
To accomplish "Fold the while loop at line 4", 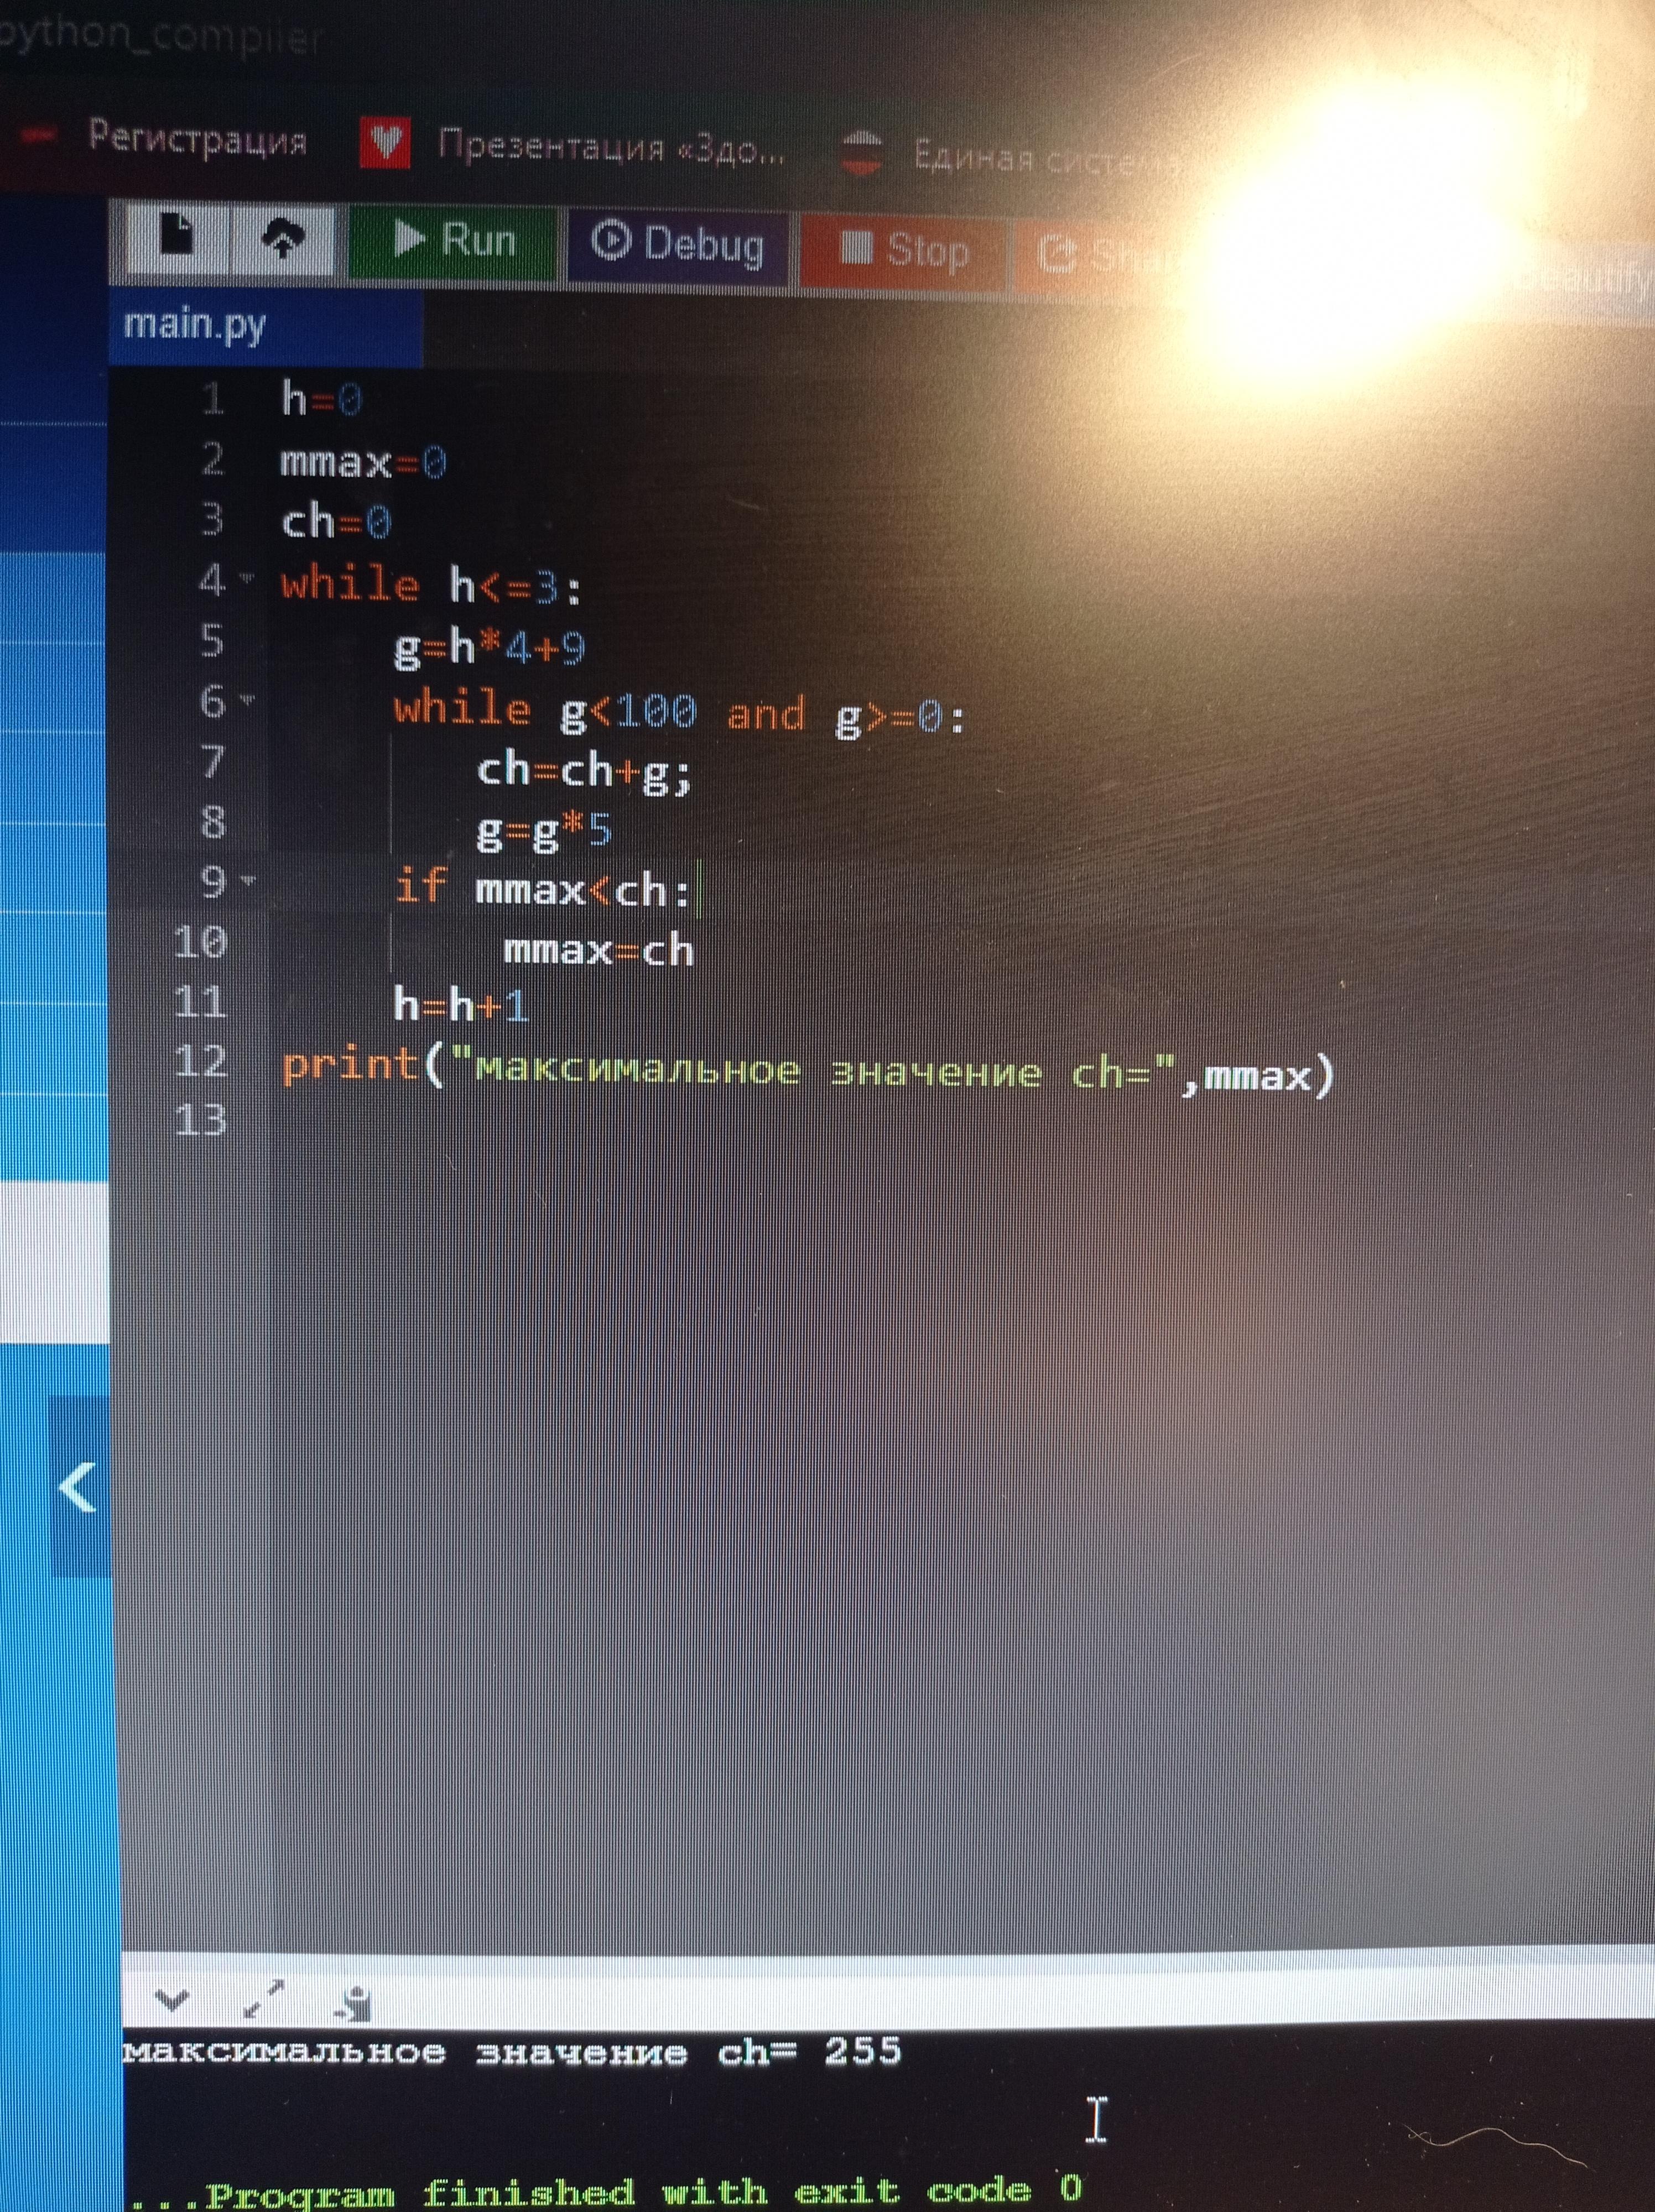I will [246, 579].
